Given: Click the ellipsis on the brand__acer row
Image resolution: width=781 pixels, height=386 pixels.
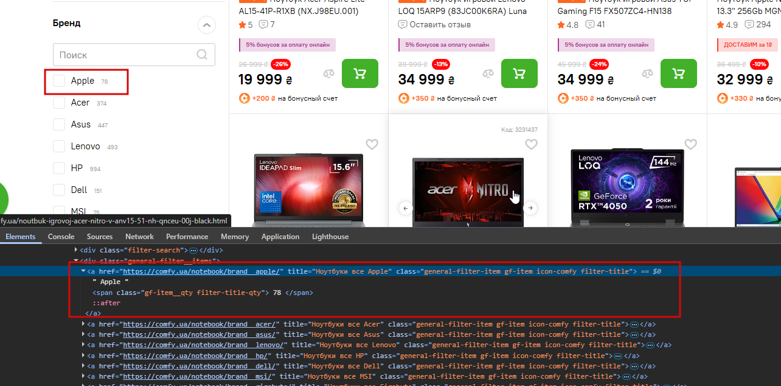Looking at the screenshot, I should (x=634, y=325).
